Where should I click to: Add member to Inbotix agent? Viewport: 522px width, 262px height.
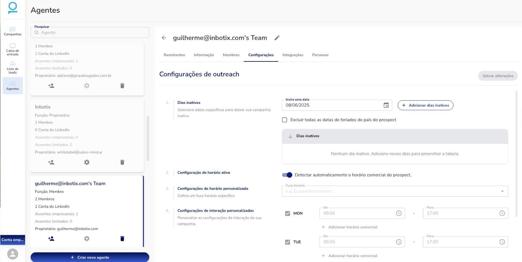[x=51, y=162]
